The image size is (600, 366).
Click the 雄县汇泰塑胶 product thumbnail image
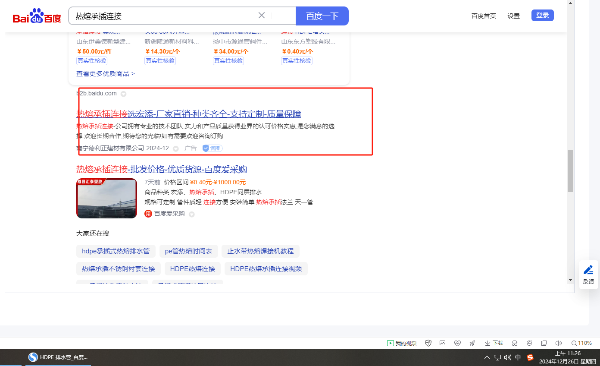pyautogui.click(x=106, y=199)
